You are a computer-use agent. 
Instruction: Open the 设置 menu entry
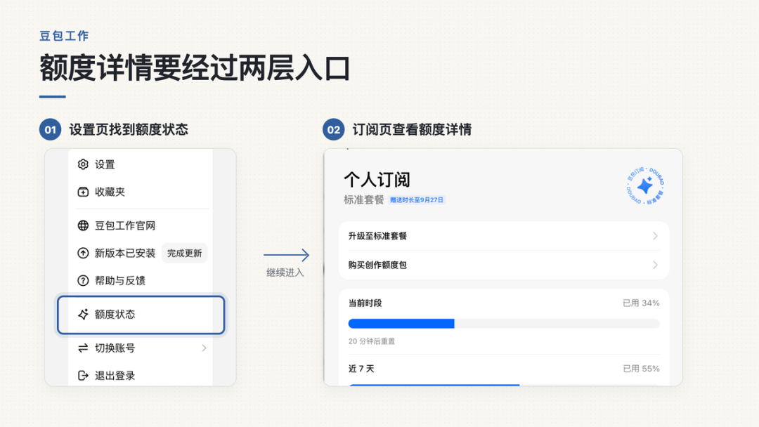click(x=140, y=164)
